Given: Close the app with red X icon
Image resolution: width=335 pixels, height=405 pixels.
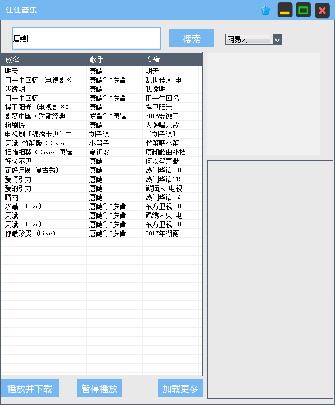Looking at the screenshot, I should click(322, 10).
